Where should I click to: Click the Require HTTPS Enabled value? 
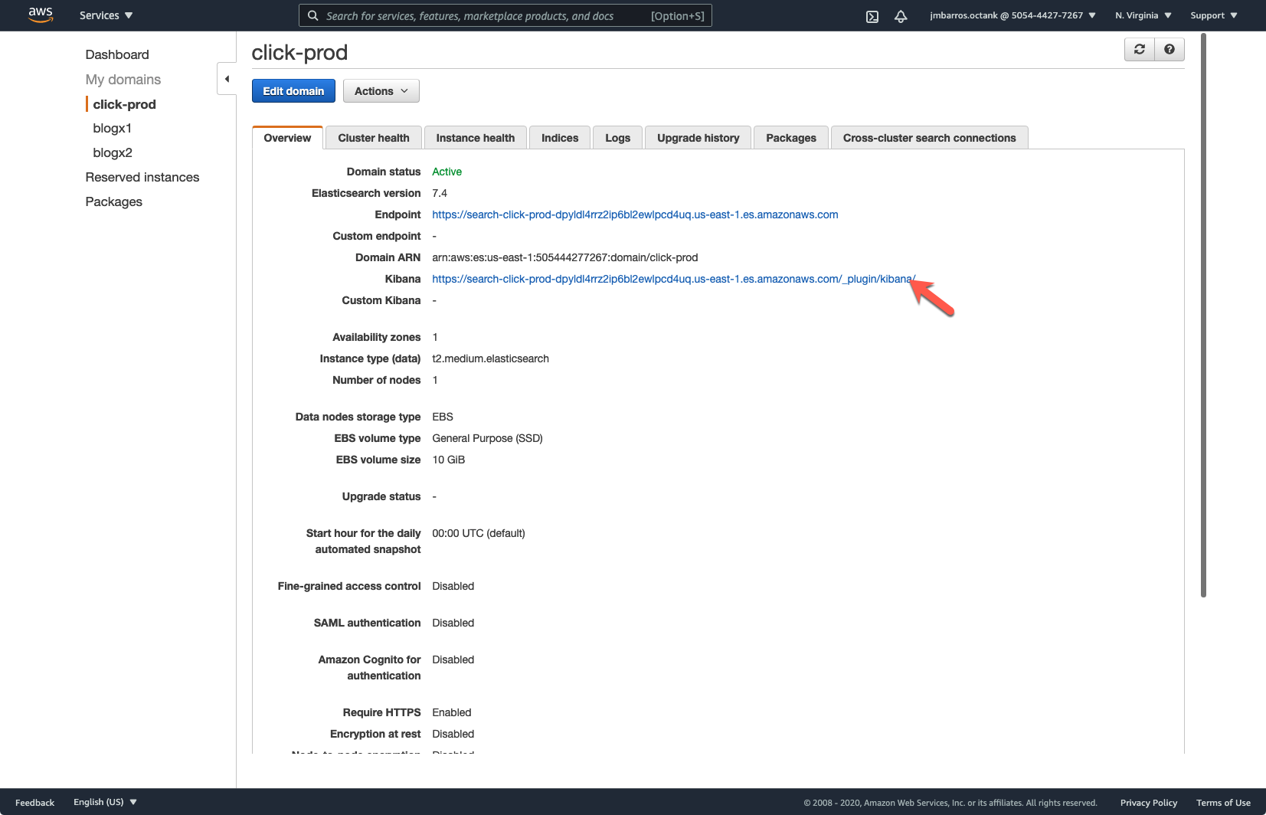click(x=452, y=712)
